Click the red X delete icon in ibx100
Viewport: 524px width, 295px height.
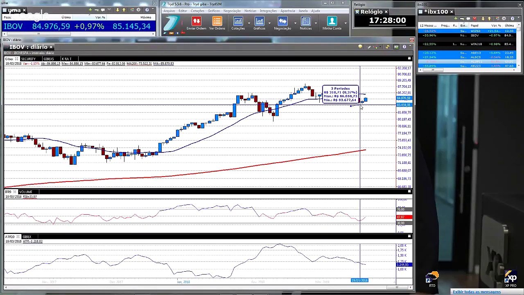pyautogui.click(x=474, y=18)
